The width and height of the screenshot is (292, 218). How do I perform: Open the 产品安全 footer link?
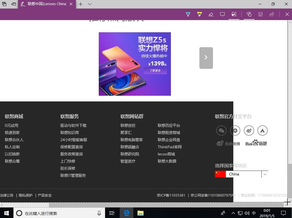(45, 195)
